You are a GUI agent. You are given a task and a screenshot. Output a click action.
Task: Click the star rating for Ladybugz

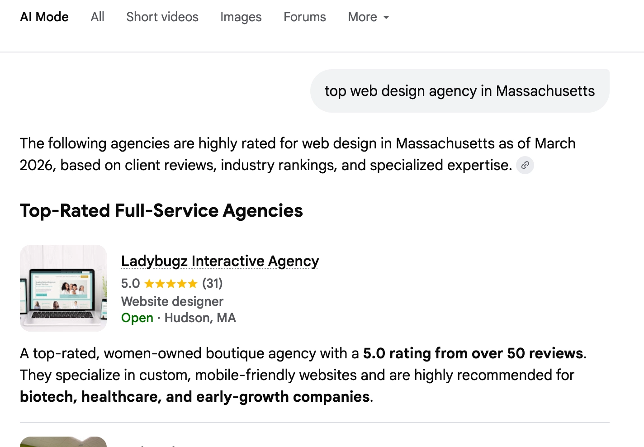(171, 284)
